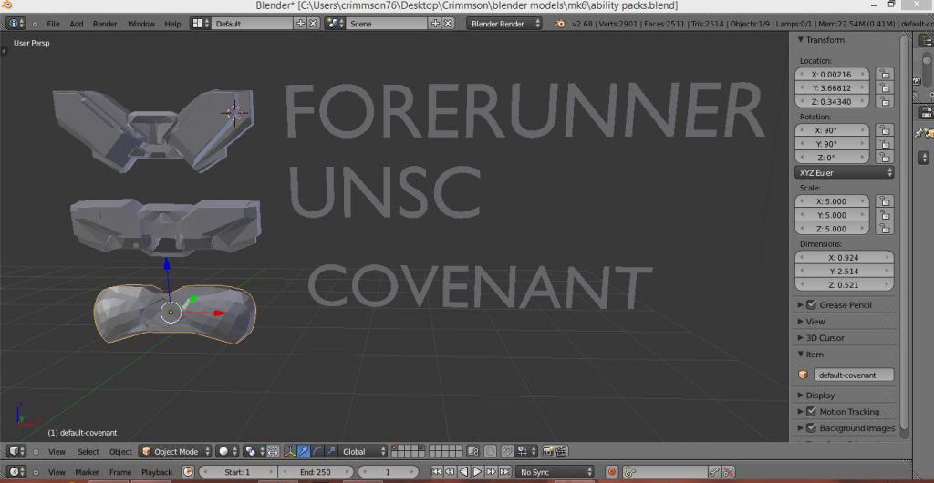The image size is (934, 483).
Task: Play the animation forward
Action: point(477,472)
